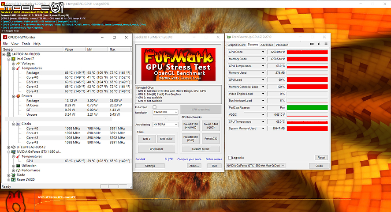Click the FurMark GPU Stress Test banner
Image resolution: width=391 pixels, height=212 pixels.
tap(178, 64)
